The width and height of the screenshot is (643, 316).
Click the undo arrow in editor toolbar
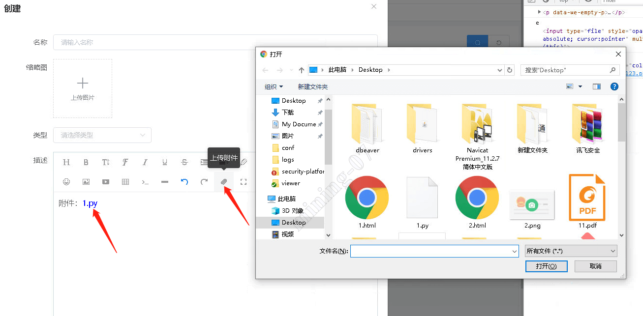184,182
